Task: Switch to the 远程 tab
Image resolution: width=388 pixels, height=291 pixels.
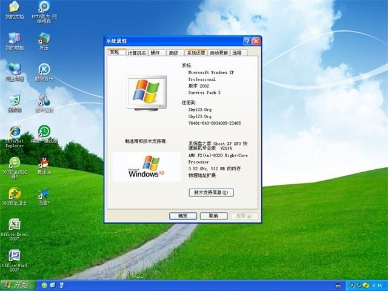Action: 239,53
